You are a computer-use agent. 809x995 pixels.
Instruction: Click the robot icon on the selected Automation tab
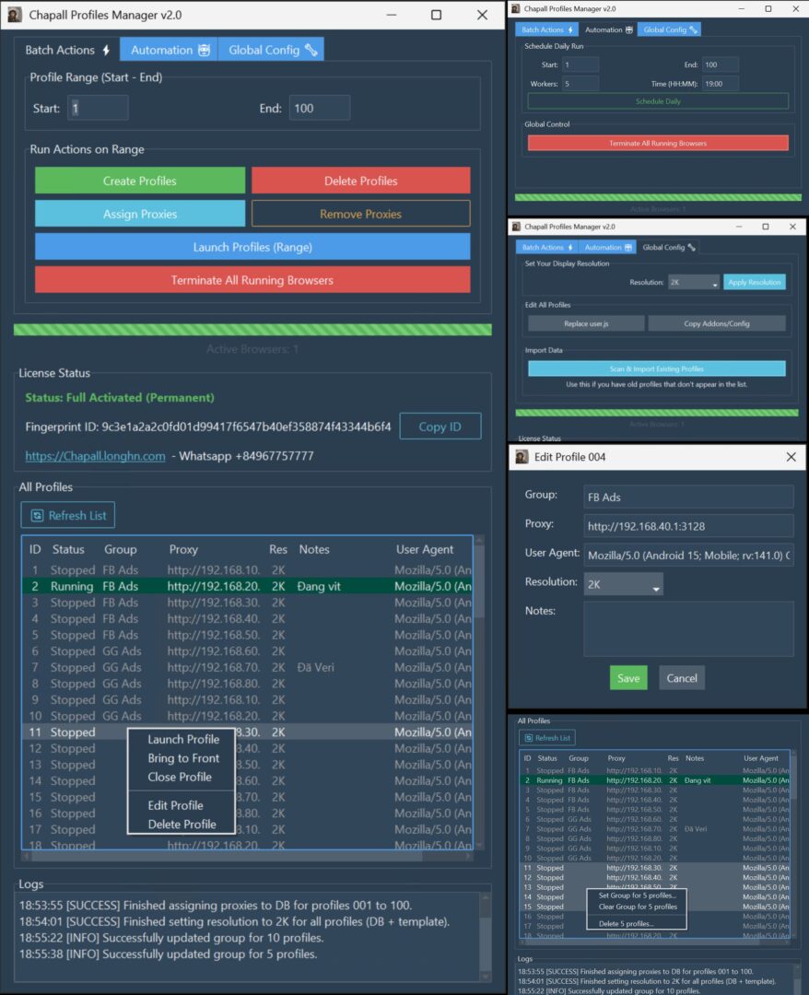(x=628, y=29)
